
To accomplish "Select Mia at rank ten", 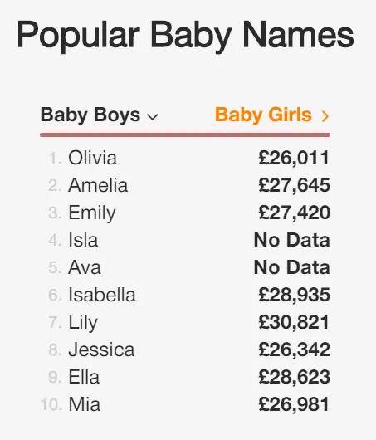I will point(84,404).
